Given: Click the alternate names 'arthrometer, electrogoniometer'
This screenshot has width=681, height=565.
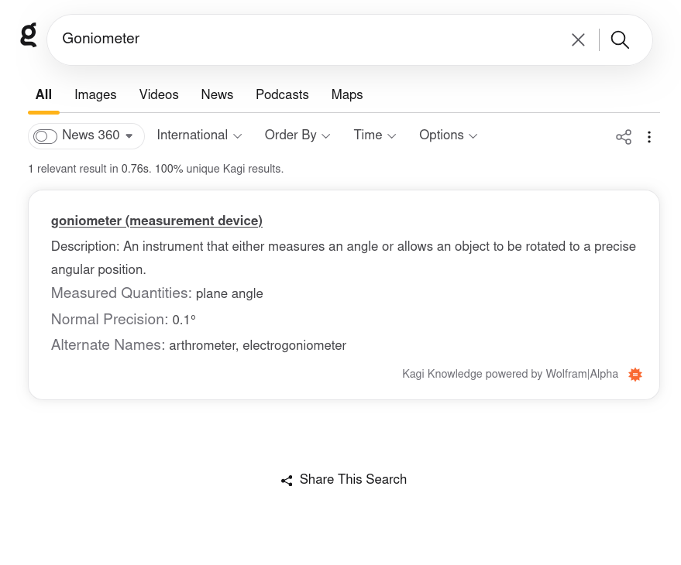Looking at the screenshot, I should coord(257,345).
